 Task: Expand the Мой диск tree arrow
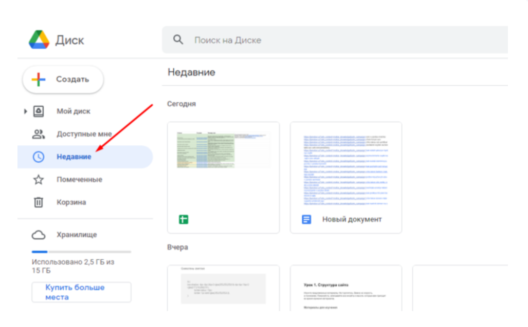(x=25, y=111)
